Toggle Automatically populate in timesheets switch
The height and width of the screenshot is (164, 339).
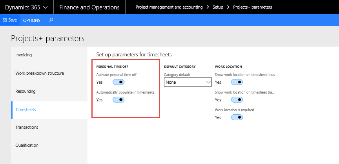tap(118, 100)
